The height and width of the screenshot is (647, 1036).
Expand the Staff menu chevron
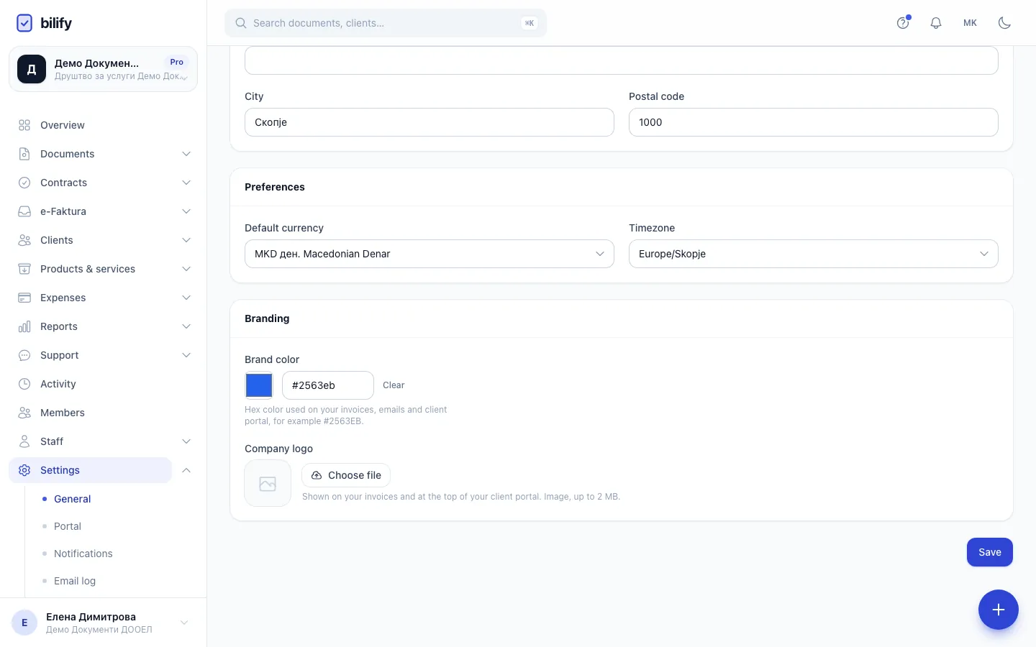point(186,441)
